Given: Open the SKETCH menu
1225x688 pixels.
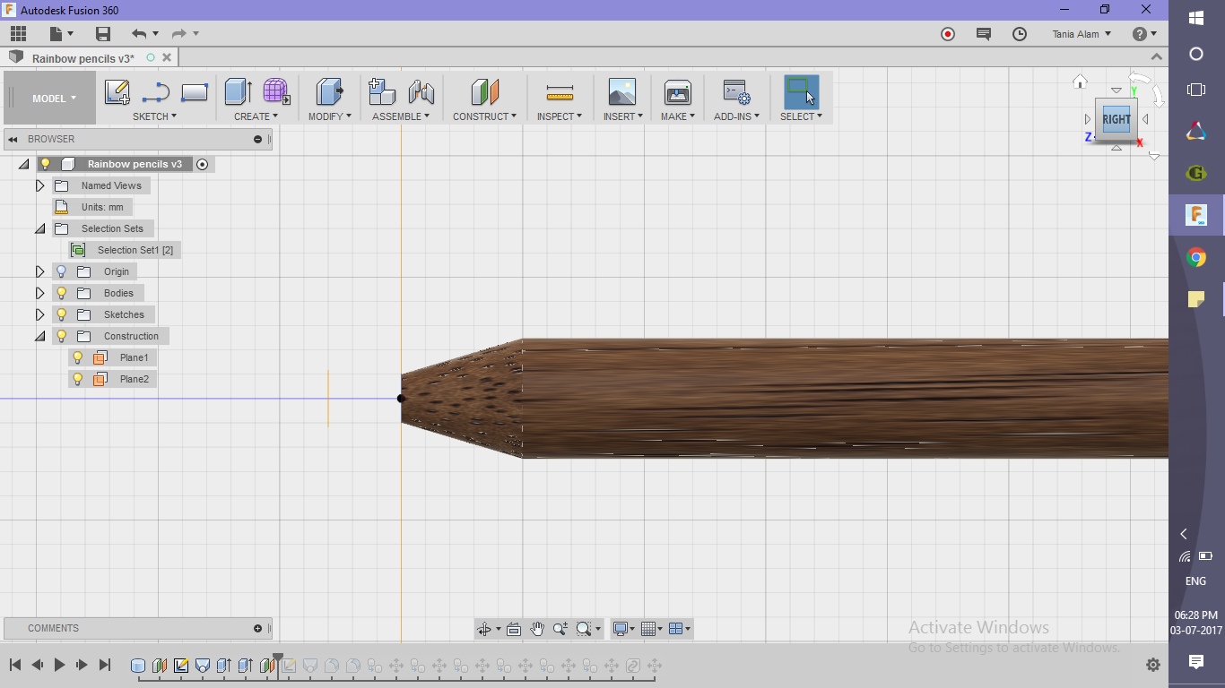Looking at the screenshot, I should (x=154, y=116).
